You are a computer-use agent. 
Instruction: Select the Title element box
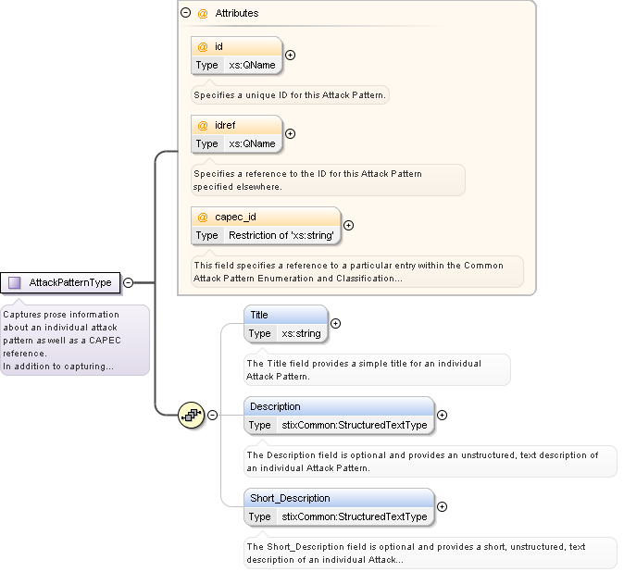point(285,316)
